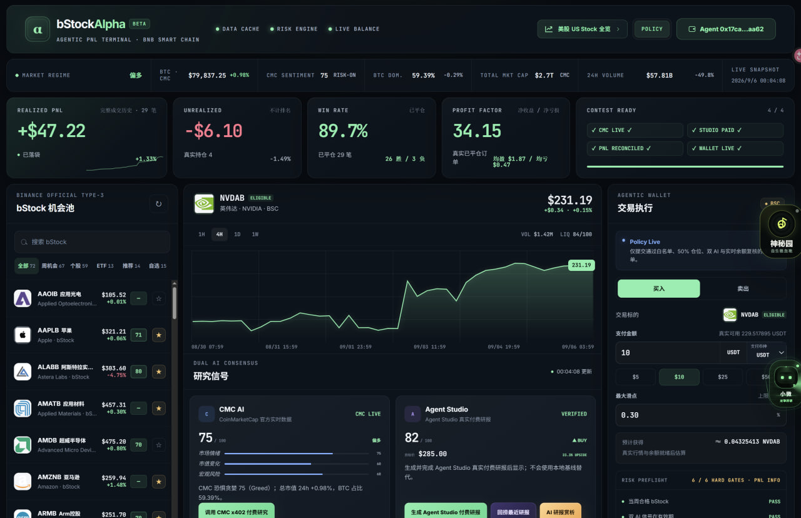801x518 pixels.
Task: Toggle the favorite star for AMZNB
Action: click(159, 482)
